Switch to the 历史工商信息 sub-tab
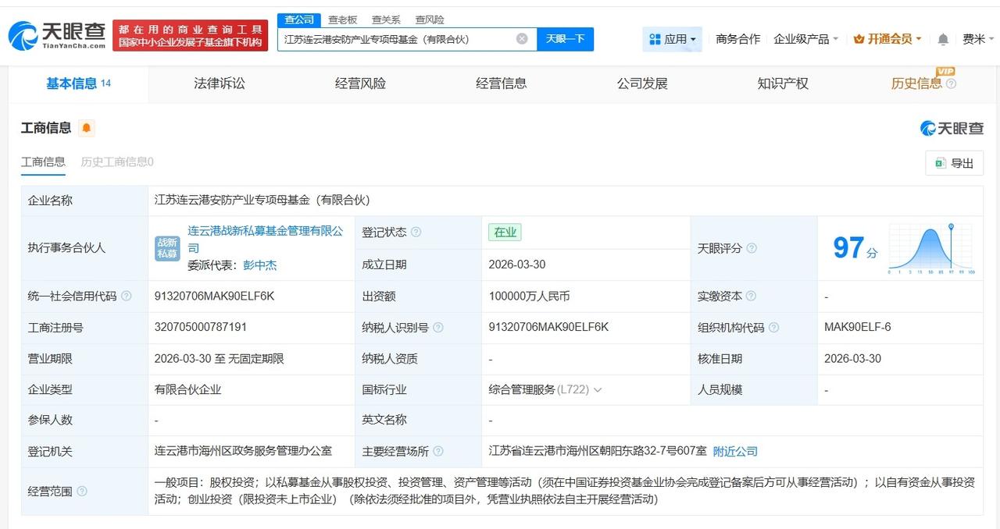The image size is (1000, 529). (115, 162)
